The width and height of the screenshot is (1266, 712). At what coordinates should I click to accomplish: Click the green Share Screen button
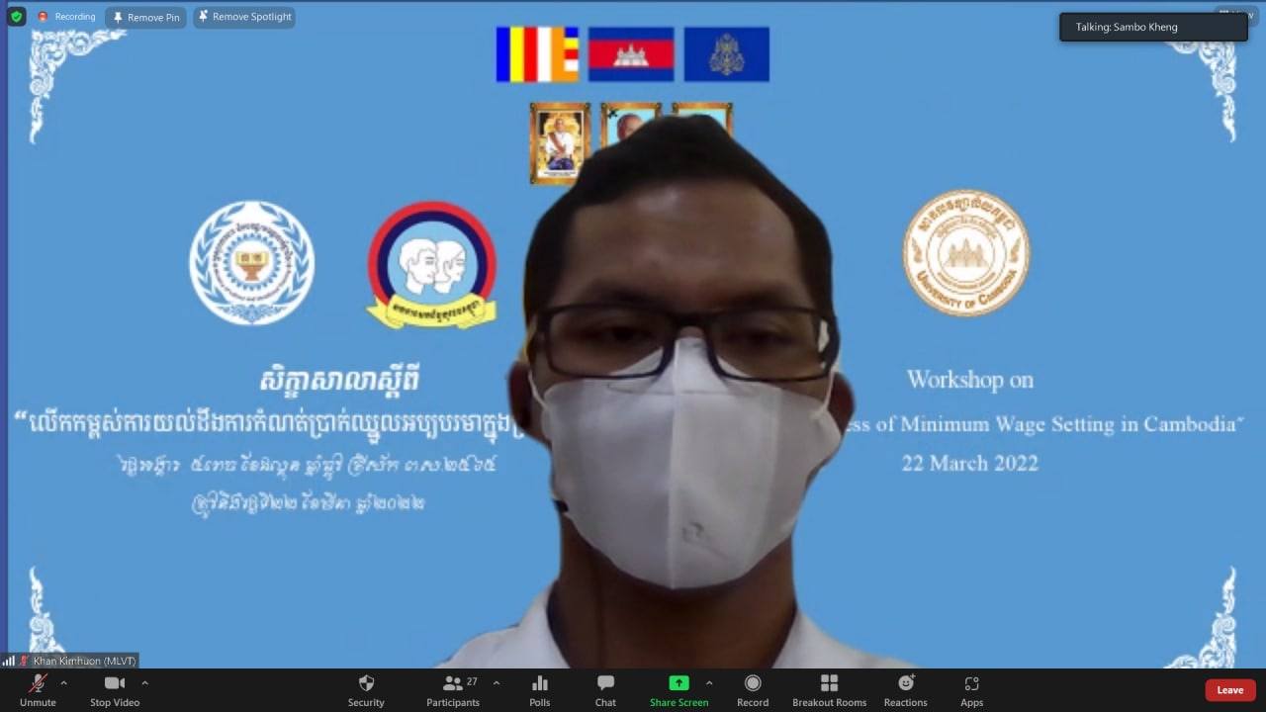678,689
